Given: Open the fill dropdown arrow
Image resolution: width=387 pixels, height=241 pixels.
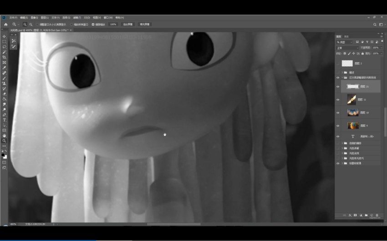Looking at the screenshot, I should [x=382, y=53].
